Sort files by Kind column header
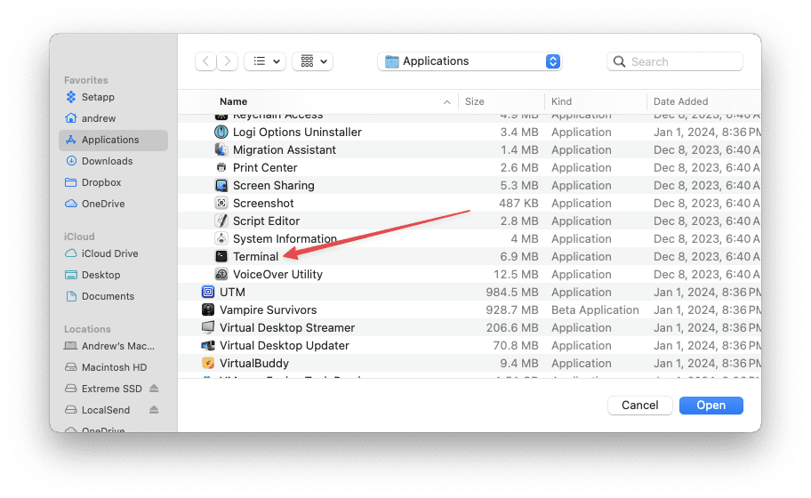811x498 pixels. 561,101
